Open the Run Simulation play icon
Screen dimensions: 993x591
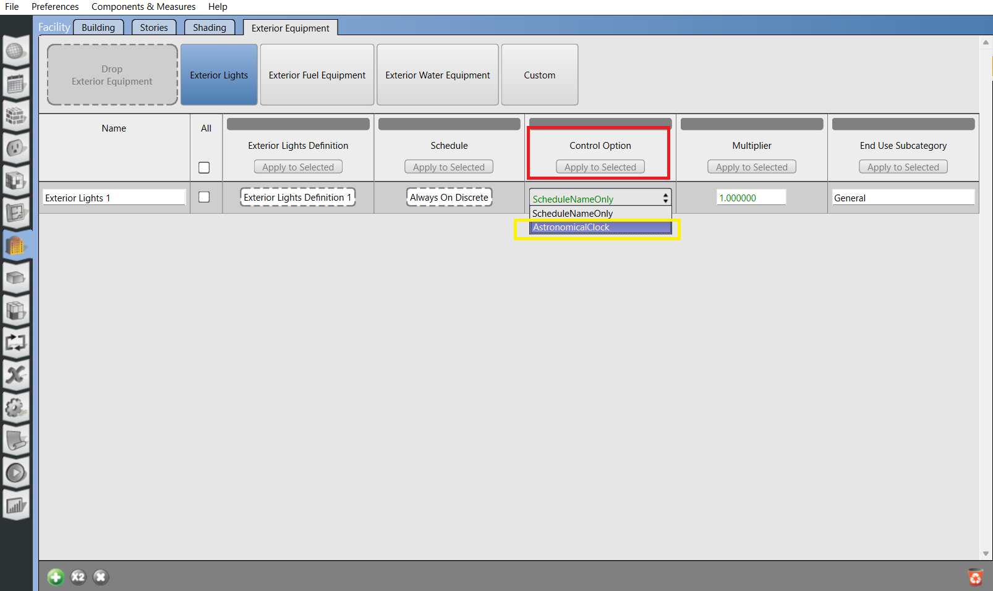(x=15, y=473)
